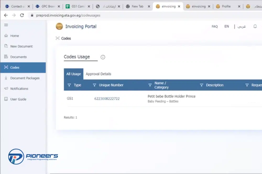Viewport: 262px width, 174px height.
Task: Open New Document from sidebar
Action: (21, 46)
